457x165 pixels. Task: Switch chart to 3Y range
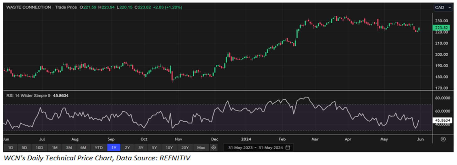pos(140,147)
